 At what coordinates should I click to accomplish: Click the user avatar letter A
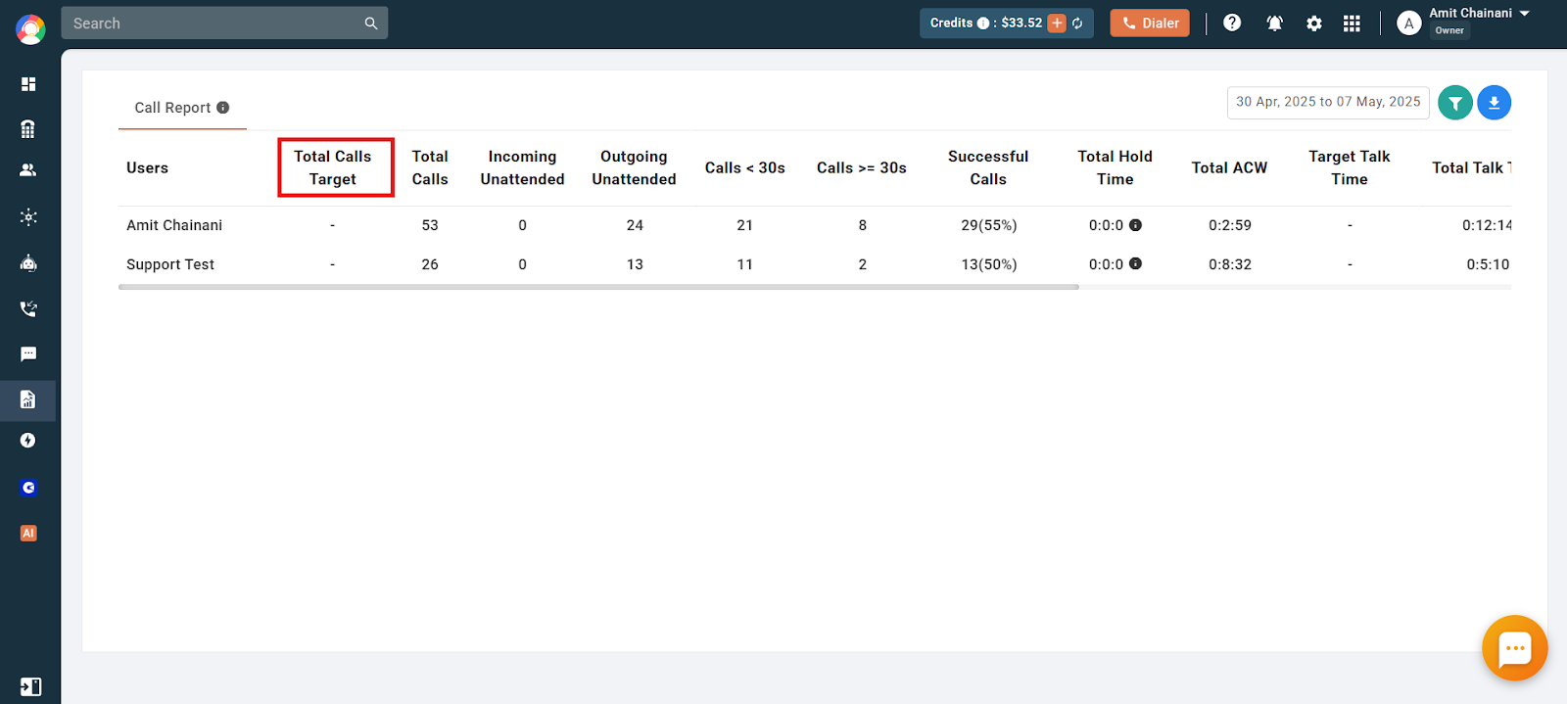(1408, 23)
